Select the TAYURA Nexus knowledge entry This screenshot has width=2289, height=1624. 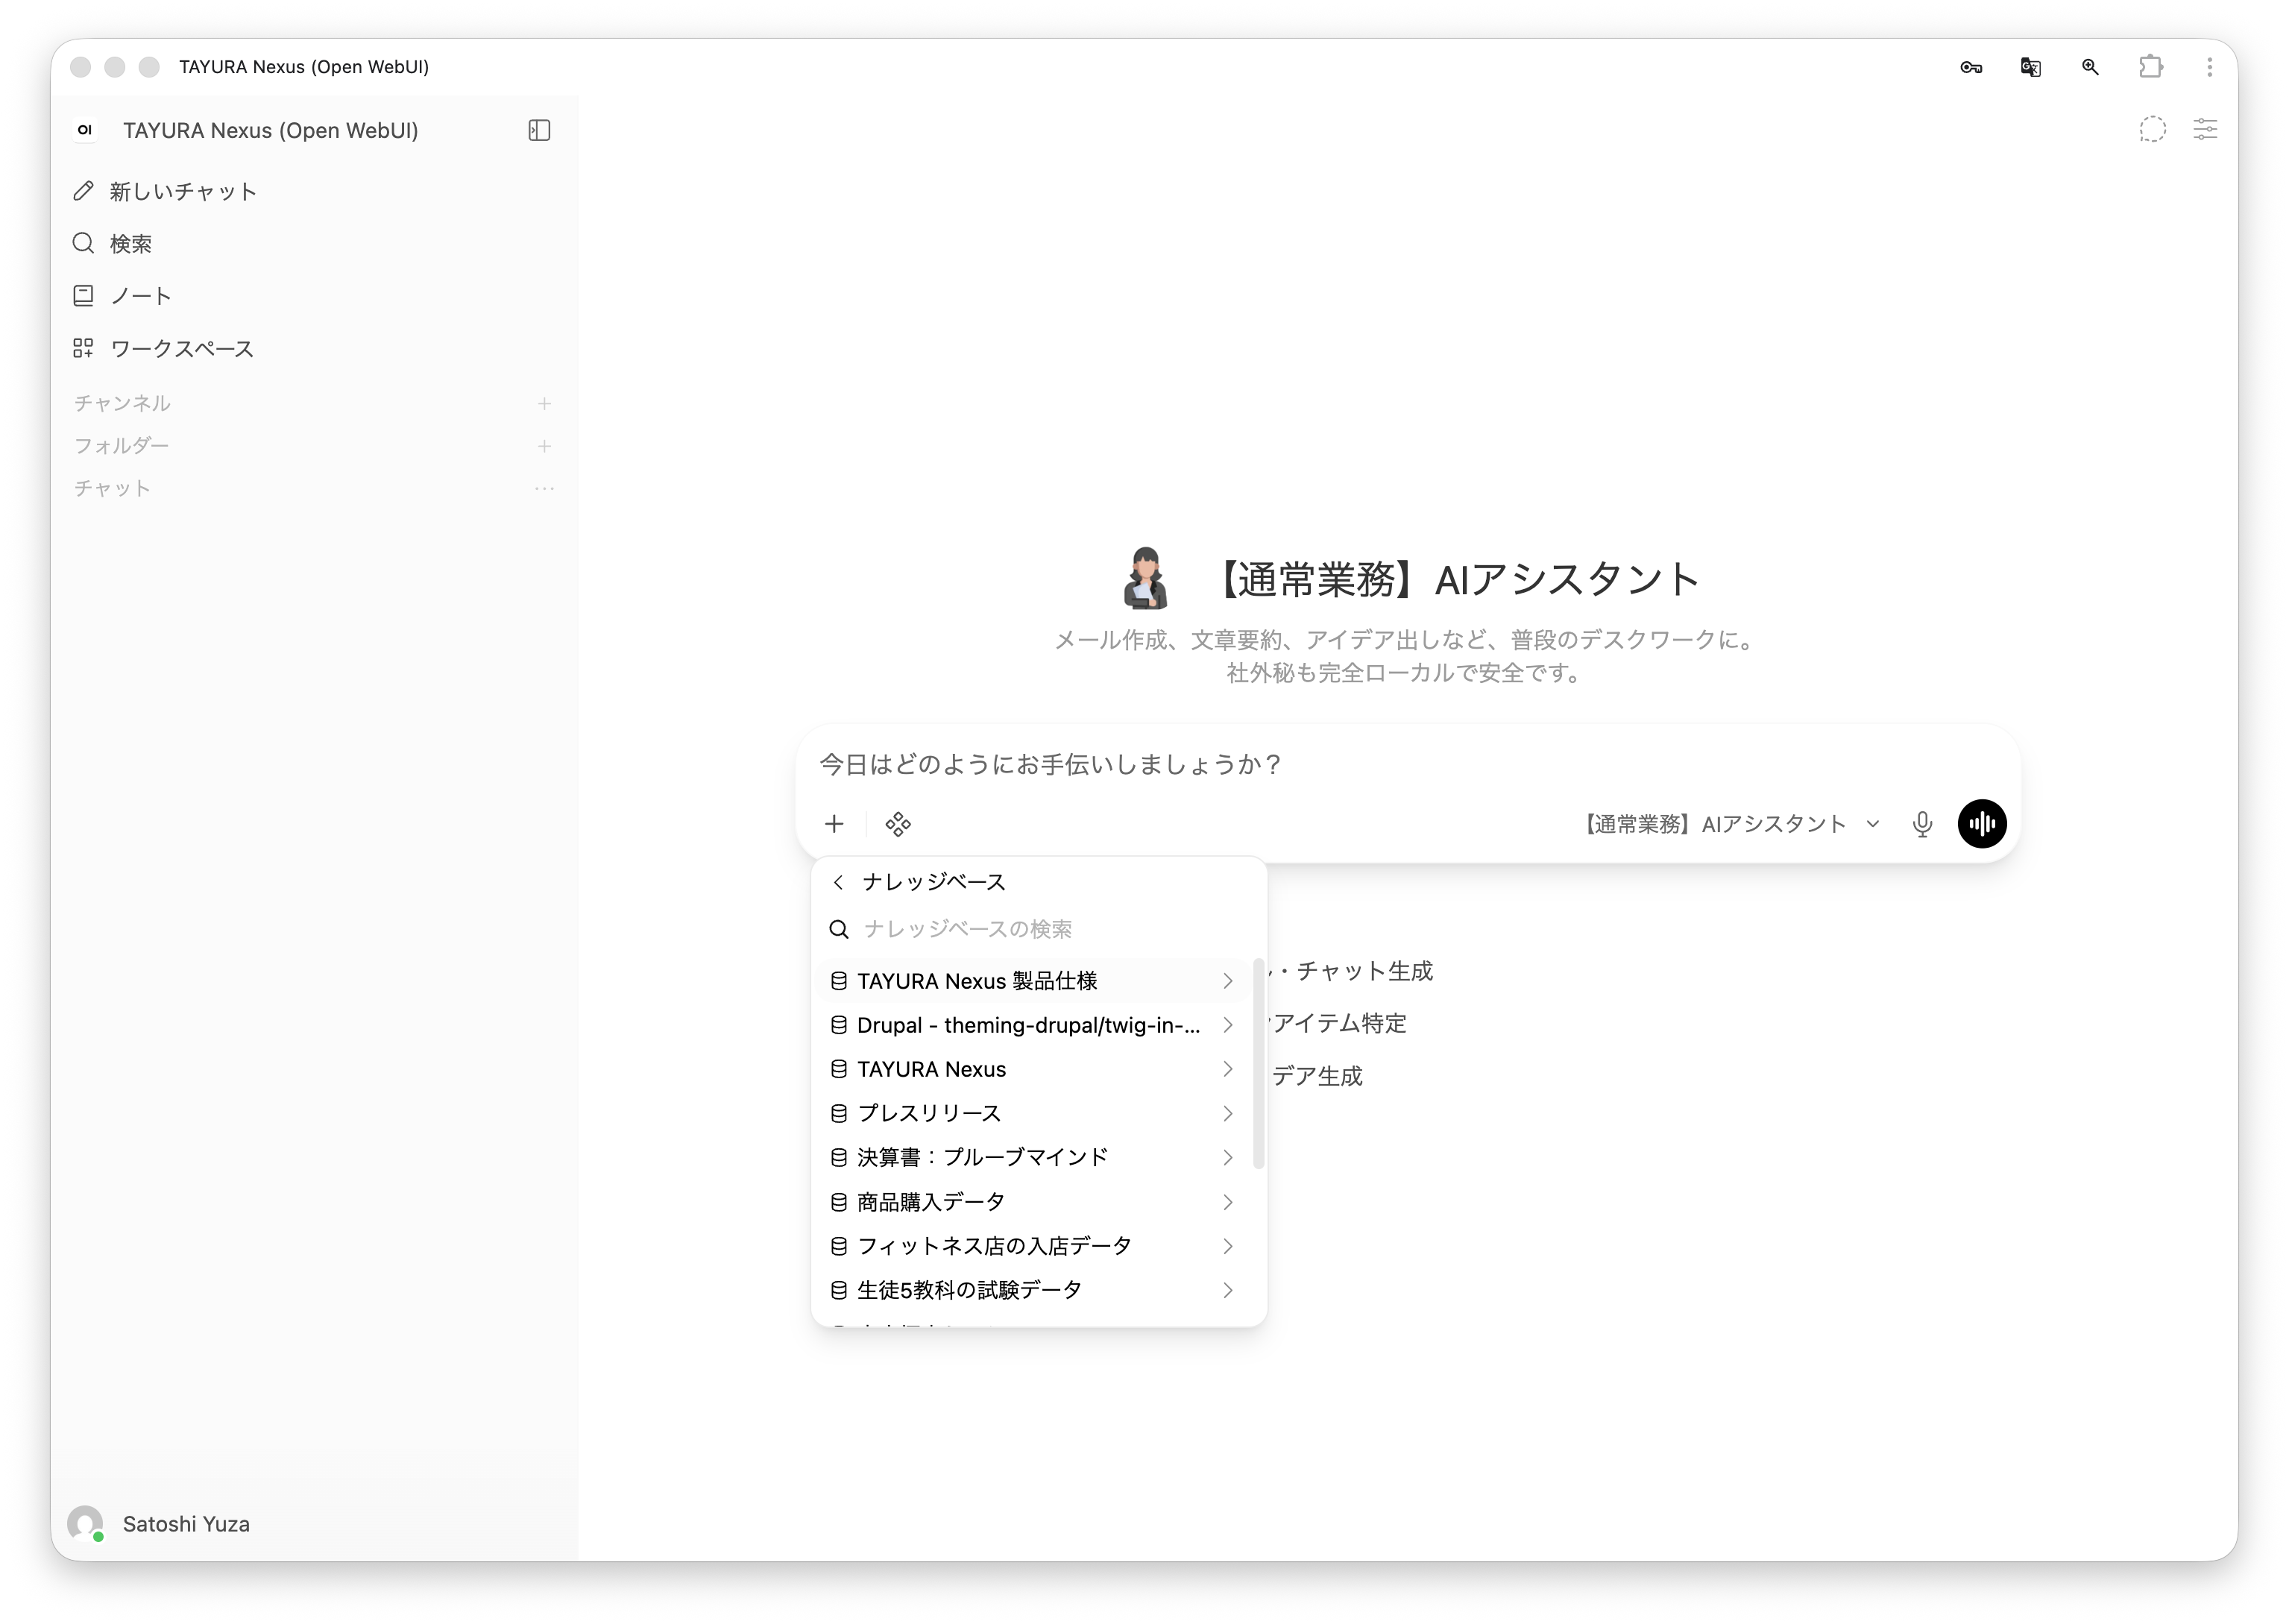click(1033, 1069)
